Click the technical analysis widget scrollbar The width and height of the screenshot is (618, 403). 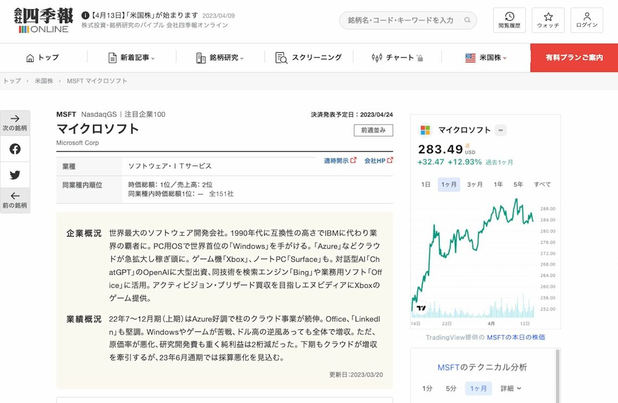[557, 376]
